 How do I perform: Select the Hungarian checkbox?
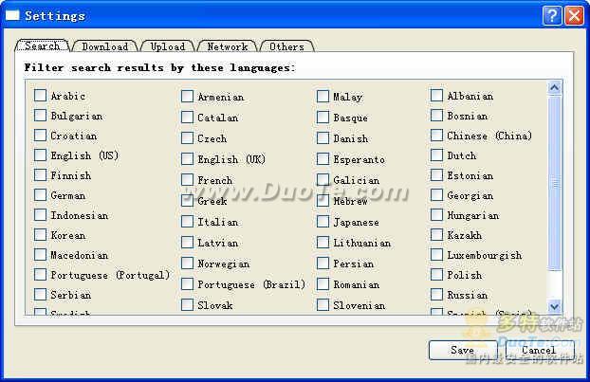pyautogui.click(x=436, y=214)
